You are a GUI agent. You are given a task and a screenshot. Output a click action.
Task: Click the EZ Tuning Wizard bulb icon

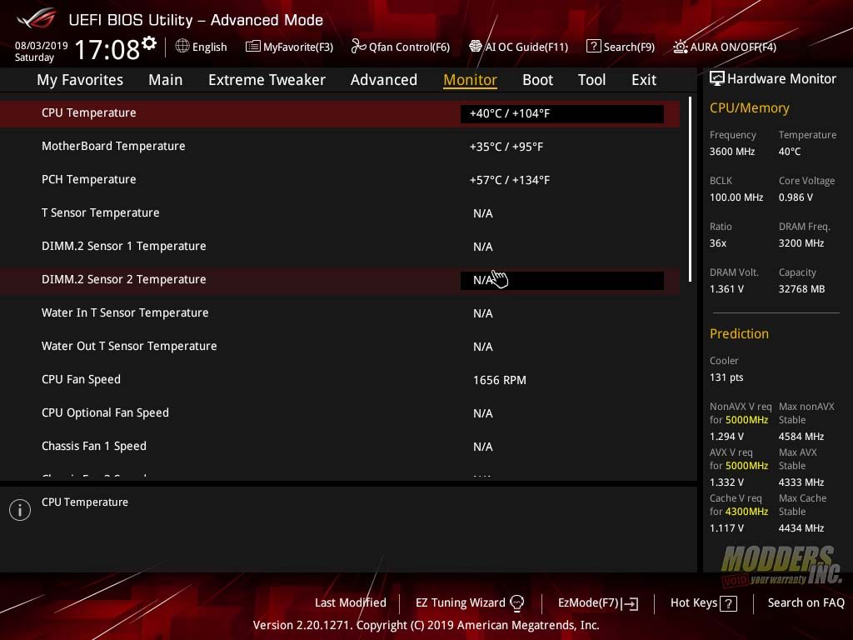click(516, 603)
